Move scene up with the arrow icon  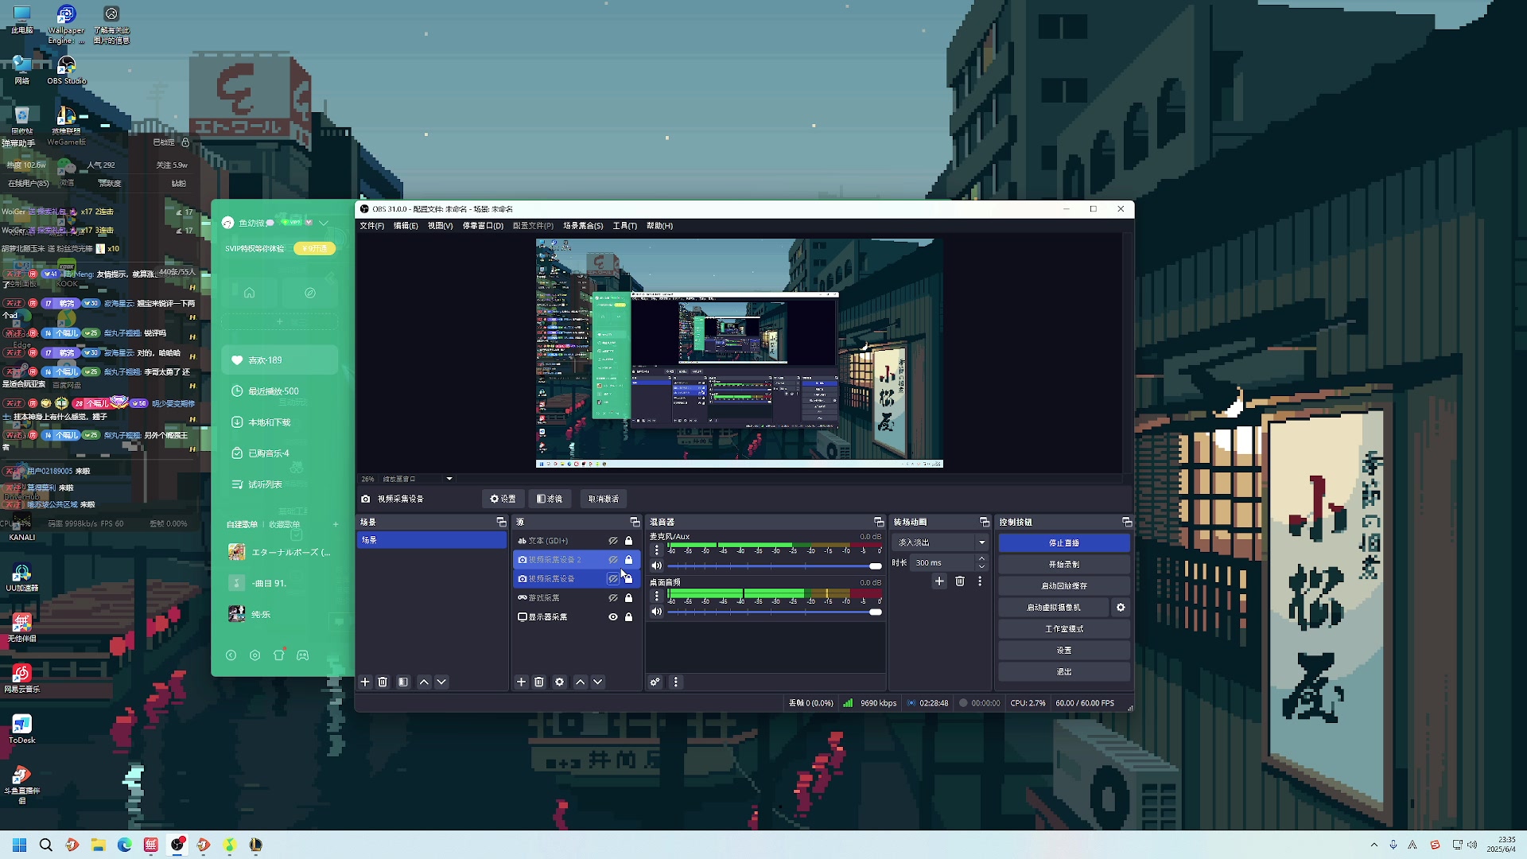tap(424, 682)
